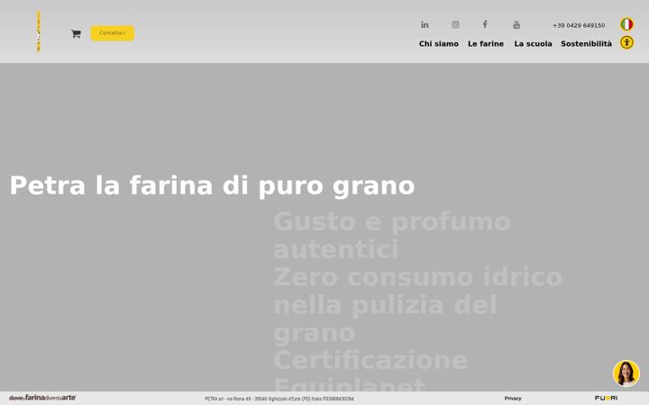Click 'Zero consumo idrico nella pulizia del grano'

[x=417, y=305]
